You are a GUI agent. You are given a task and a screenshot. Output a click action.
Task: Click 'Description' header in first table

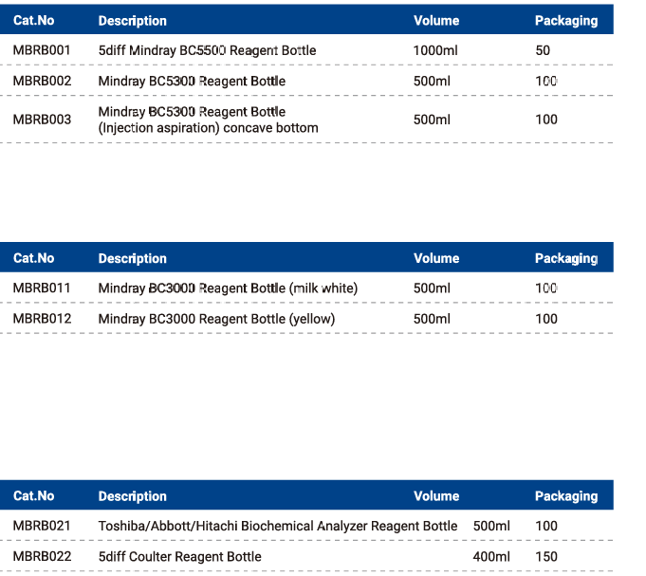(x=132, y=21)
